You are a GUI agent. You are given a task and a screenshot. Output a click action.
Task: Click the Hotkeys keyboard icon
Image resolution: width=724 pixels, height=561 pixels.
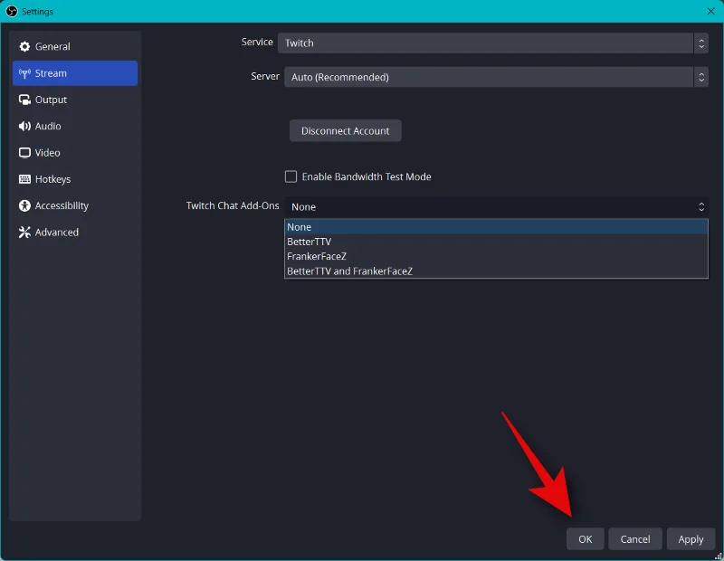click(x=24, y=179)
